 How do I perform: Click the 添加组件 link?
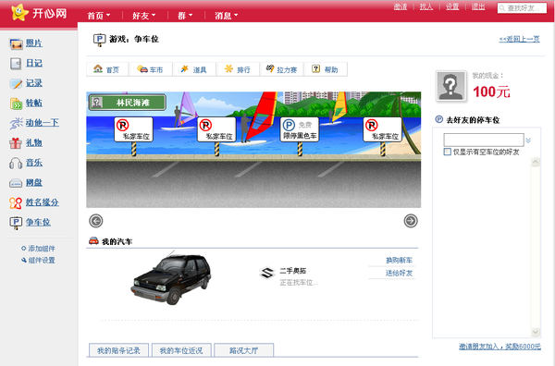tap(42, 249)
